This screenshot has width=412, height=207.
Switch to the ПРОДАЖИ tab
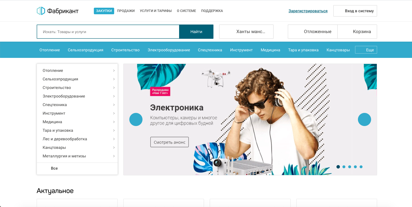126,11
